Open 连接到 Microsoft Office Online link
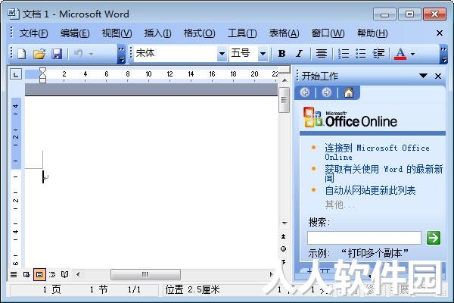This screenshot has height=303, width=454. click(377, 152)
